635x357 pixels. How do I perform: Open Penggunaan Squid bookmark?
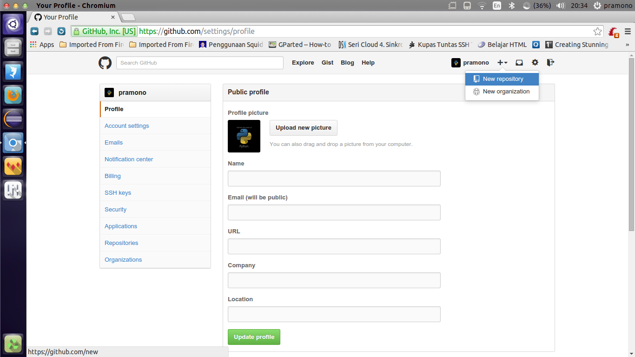pos(231,45)
